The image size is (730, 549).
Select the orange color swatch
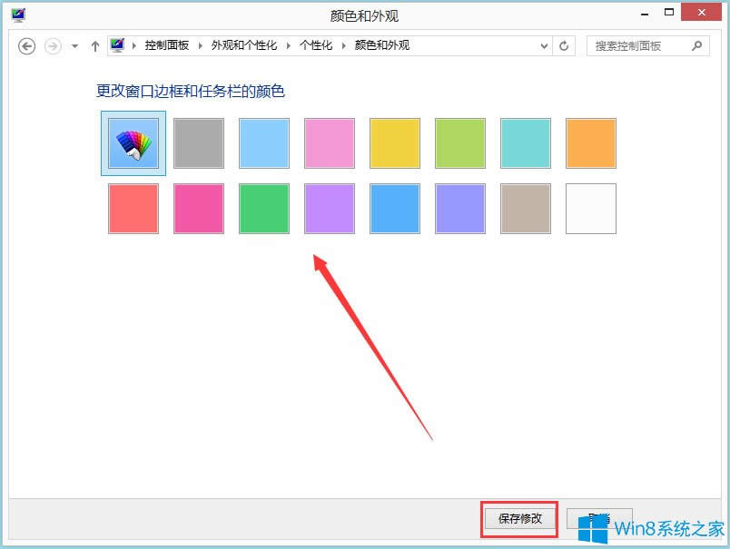pyautogui.click(x=590, y=142)
